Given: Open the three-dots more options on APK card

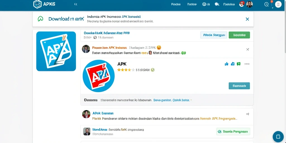Looking at the screenshot, I should (247, 64).
